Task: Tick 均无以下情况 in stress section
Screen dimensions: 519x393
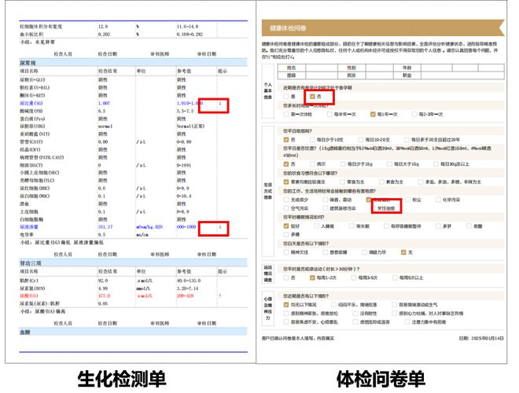Action: point(285,304)
